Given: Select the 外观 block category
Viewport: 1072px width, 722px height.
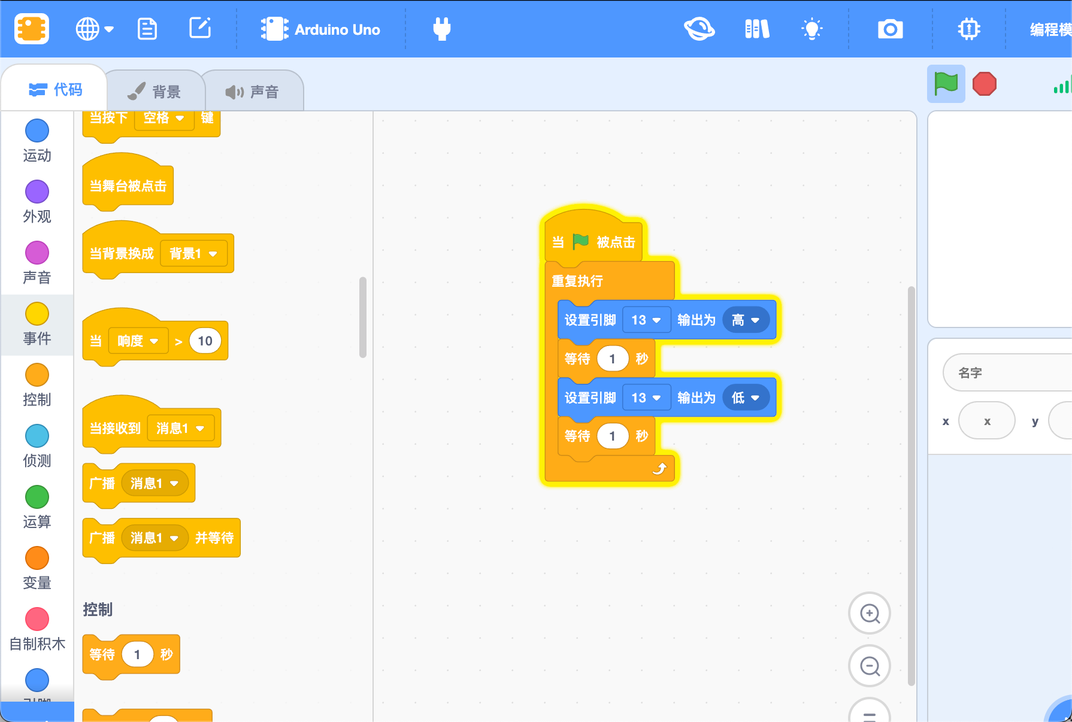Looking at the screenshot, I should (37, 202).
